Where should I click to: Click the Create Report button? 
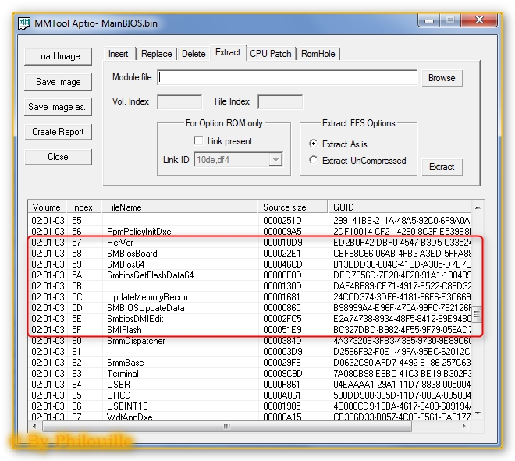pyautogui.click(x=59, y=132)
